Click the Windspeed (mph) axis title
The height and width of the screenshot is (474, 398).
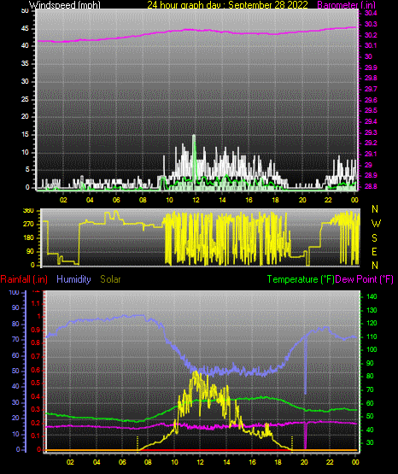click(64, 5)
